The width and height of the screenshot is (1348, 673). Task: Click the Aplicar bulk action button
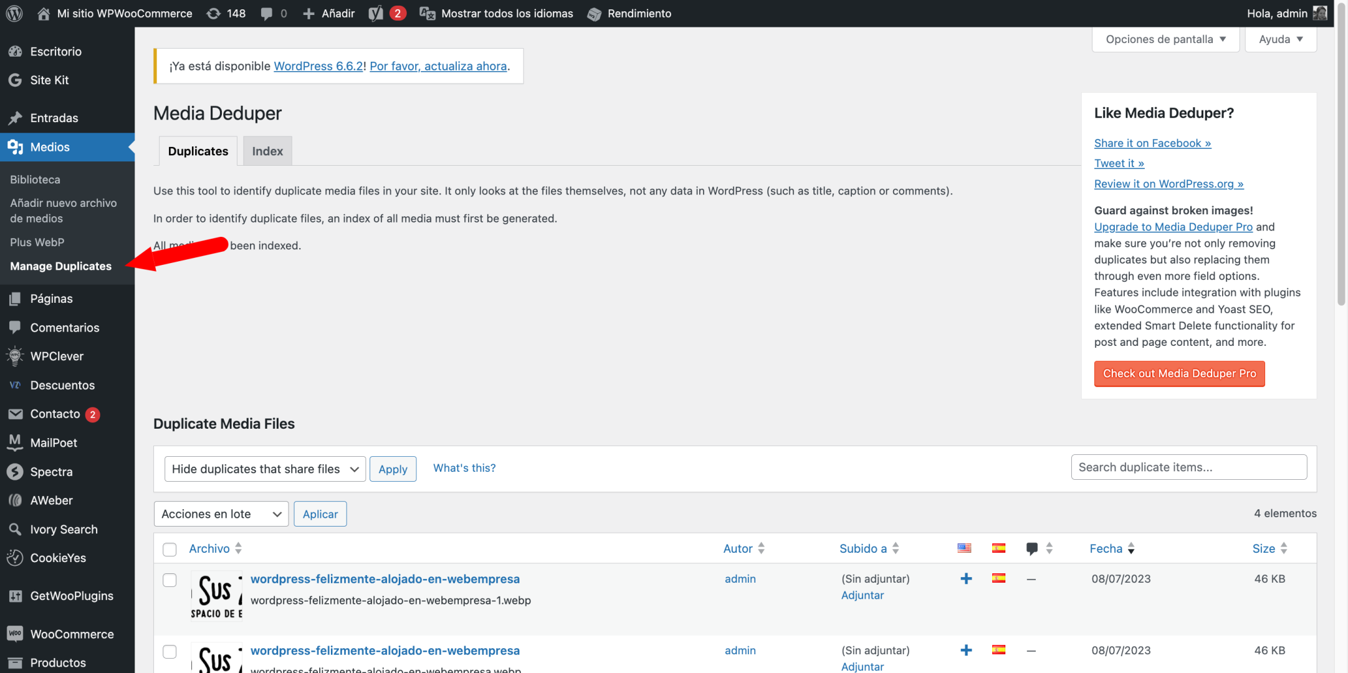[x=320, y=514]
